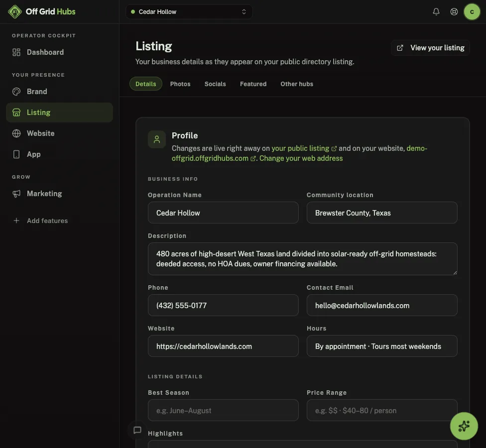This screenshot has width=486, height=448.
Task: Focus the Phone number field
Action: [x=223, y=305]
